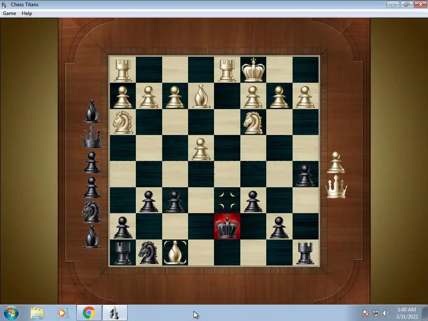Select the black pawn on the board's right edge
Viewport: 428px width, 321px height.
(x=305, y=175)
